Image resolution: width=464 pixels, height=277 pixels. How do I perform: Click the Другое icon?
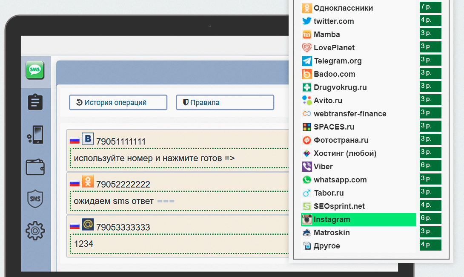click(307, 245)
